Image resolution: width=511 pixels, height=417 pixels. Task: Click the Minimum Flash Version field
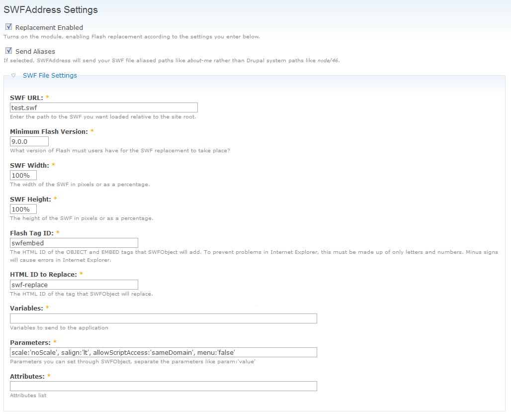coord(29,142)
